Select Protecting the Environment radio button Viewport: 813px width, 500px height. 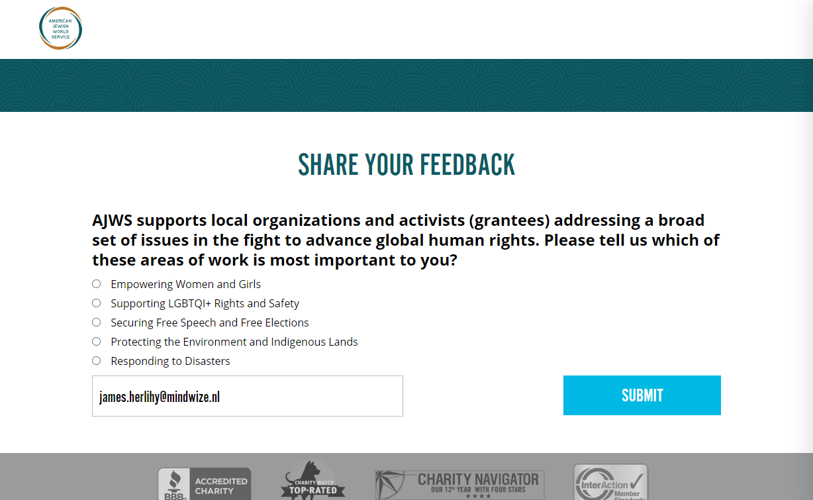pos(97,342)
